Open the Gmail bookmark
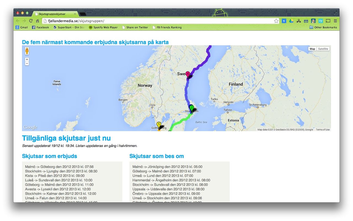 pyautogui.click(x=22, y=27)
